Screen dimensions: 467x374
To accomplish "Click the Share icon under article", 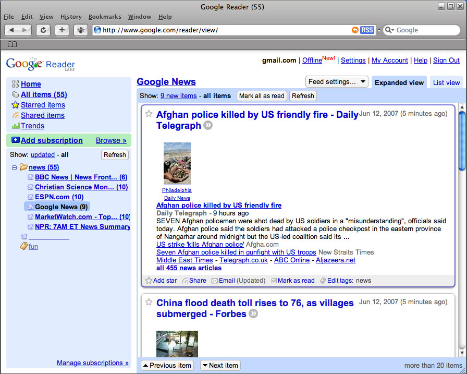I will (185, 281).
